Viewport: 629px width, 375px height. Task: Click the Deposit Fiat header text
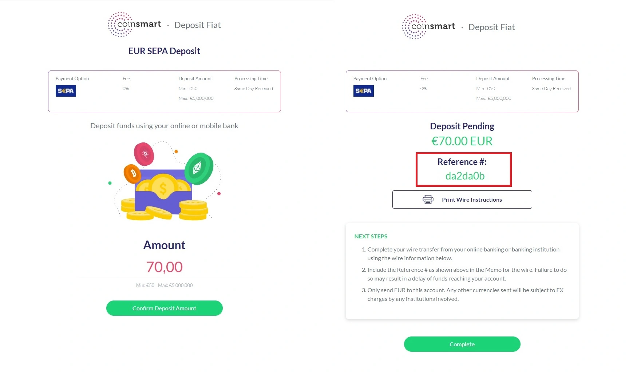click(198, 25)
